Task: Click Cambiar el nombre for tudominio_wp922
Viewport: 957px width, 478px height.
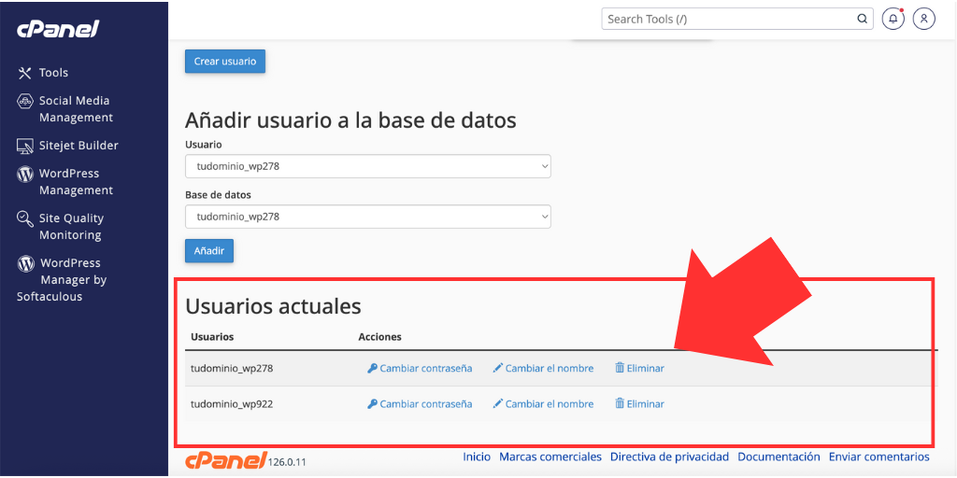Action: tap(550, 403)
